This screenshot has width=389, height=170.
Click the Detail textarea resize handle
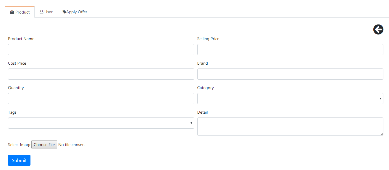click(x=382, y=134)
